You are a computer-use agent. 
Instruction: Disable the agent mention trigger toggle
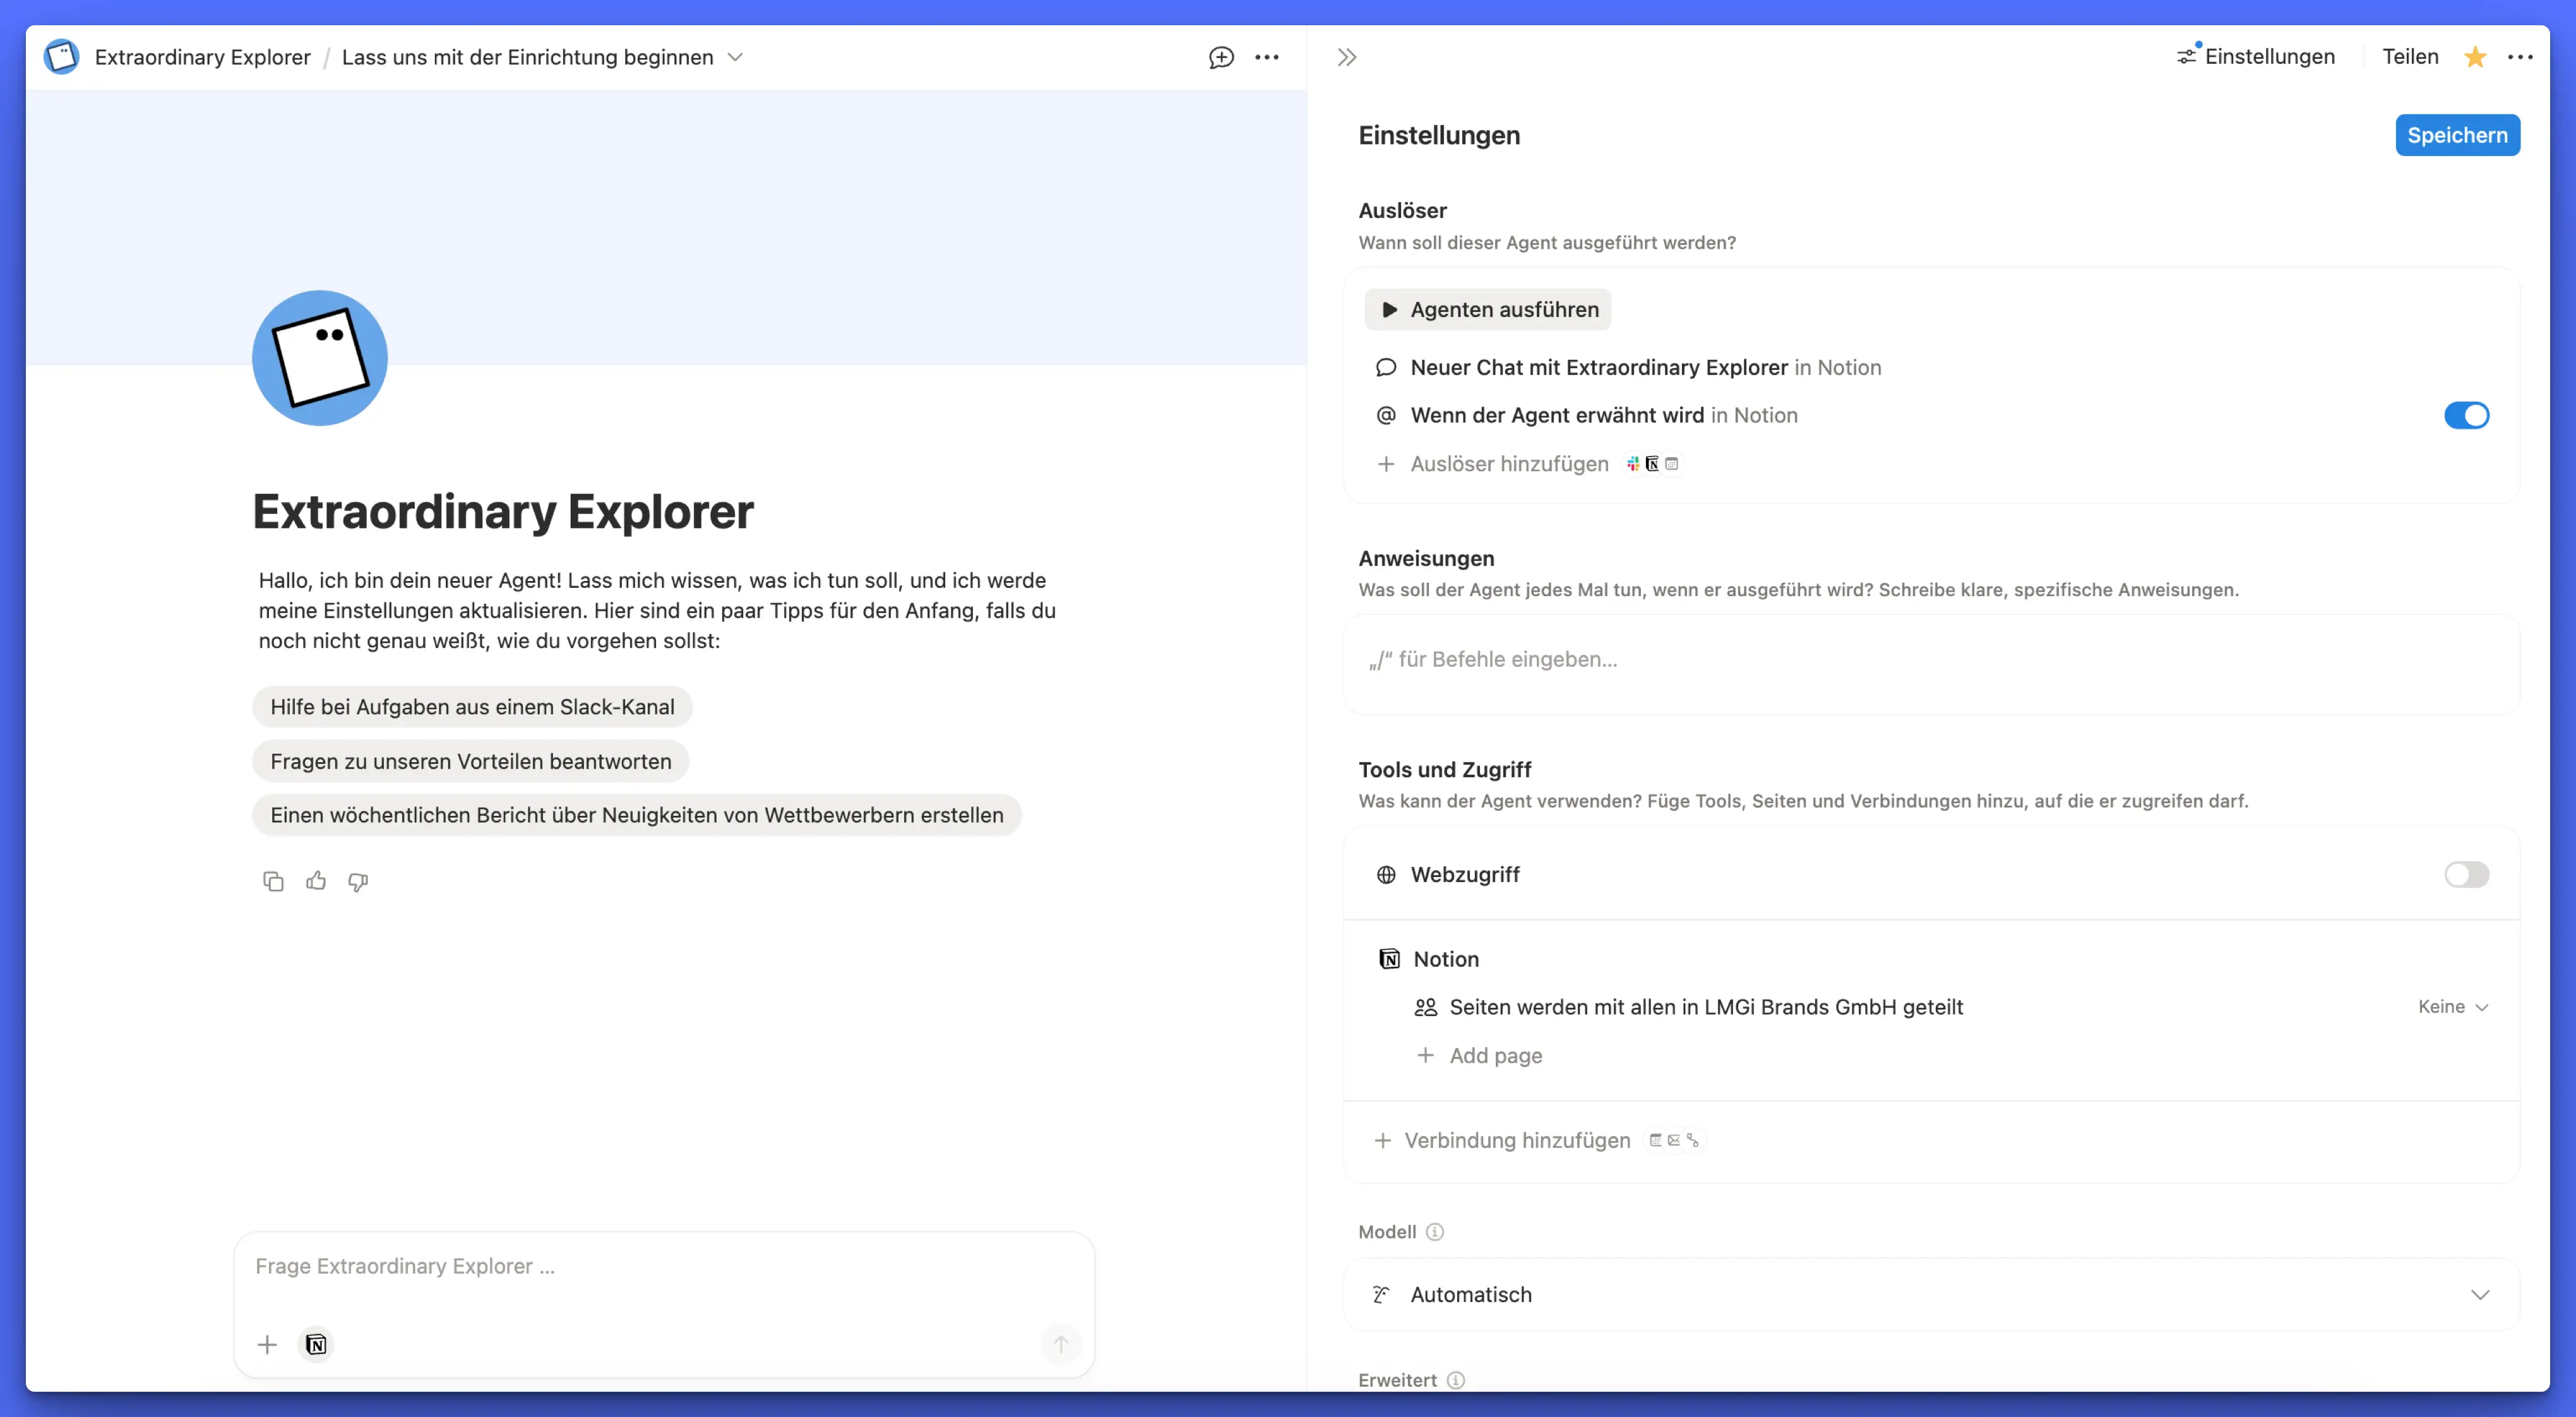coord(2466,415)
